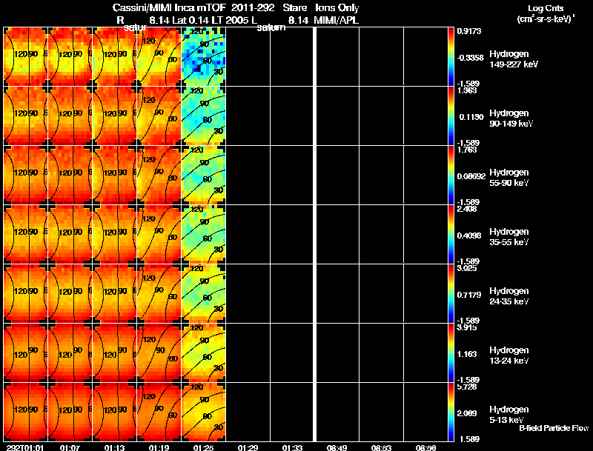Click the 'B-field Particle Flow' caption
593x451 pixels.
click(x=554, y=428)
